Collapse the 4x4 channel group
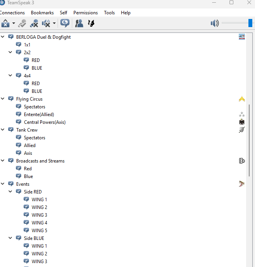This screenshot has width=255, height=267. coord(10,75)
